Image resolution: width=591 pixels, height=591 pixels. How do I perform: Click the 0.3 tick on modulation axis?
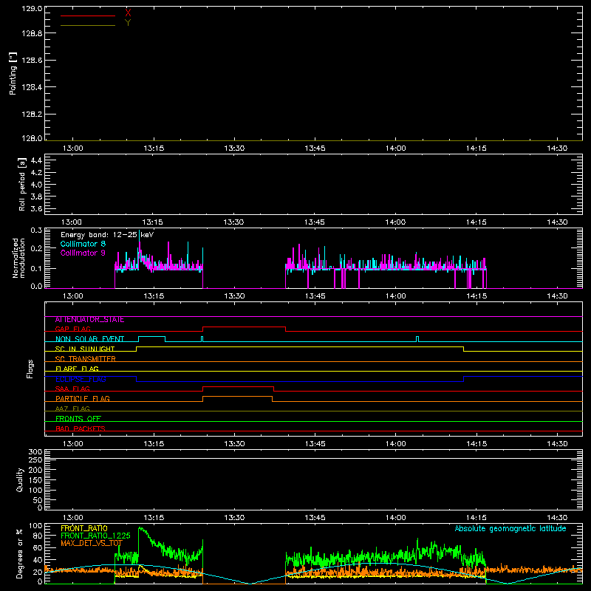tap(36, 230)
